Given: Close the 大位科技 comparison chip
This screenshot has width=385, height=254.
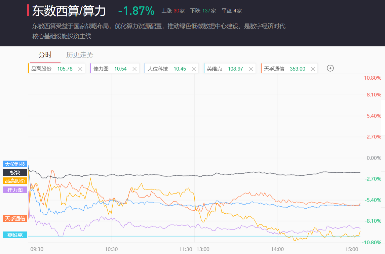Looking at the screenshot, I should point(194,69).
